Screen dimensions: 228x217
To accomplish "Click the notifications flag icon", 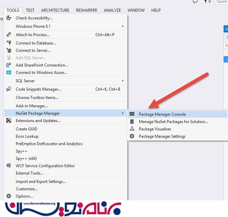I will 206,1.
